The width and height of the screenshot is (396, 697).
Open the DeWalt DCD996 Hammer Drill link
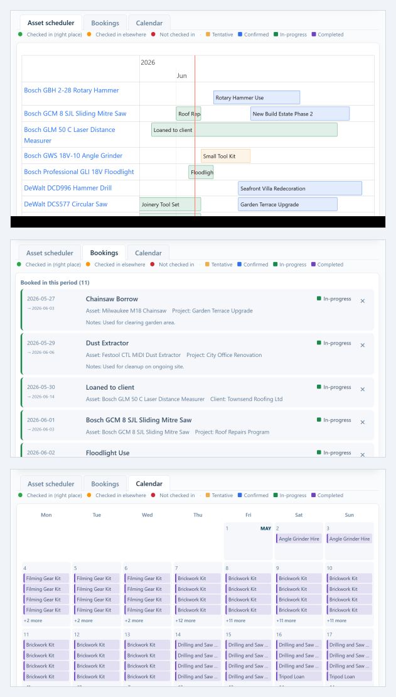[68, 187]
